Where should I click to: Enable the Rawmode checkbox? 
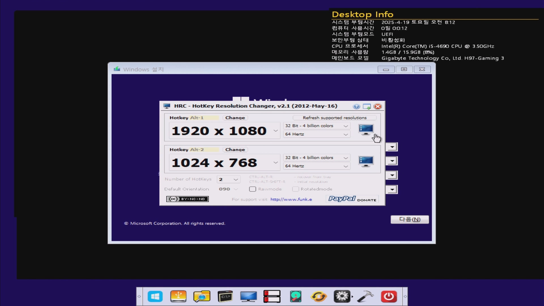point(253,189)
